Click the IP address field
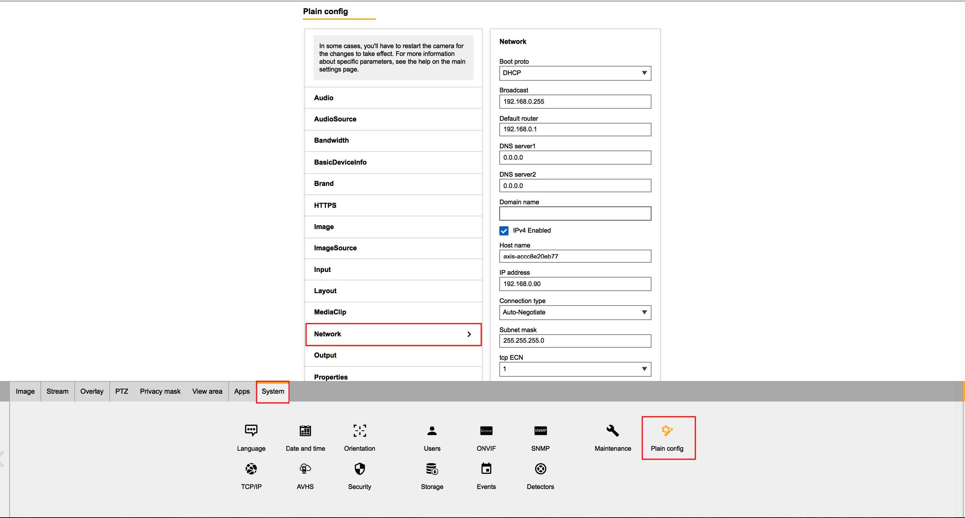 (x=575, y=284)
